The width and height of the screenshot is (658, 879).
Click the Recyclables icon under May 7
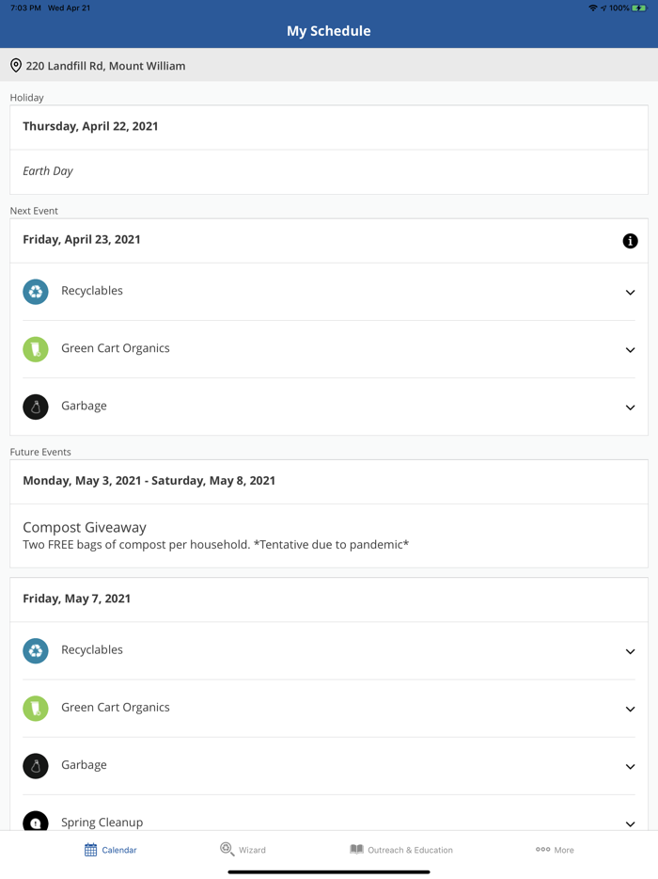36,650
